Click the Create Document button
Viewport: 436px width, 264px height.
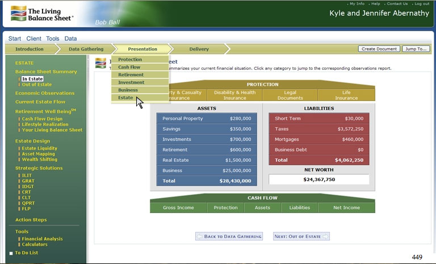pos(379,49)
